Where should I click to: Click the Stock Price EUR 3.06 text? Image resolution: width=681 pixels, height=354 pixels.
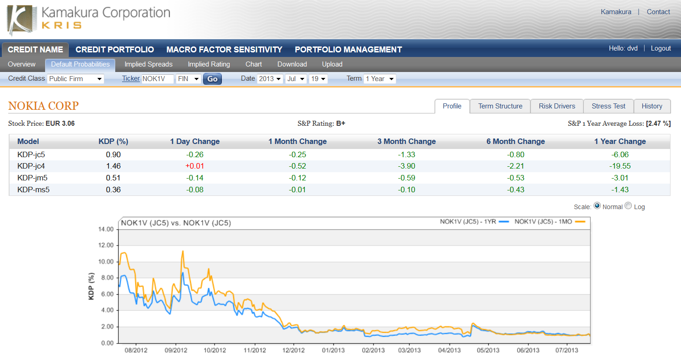[x=41, y=123]
